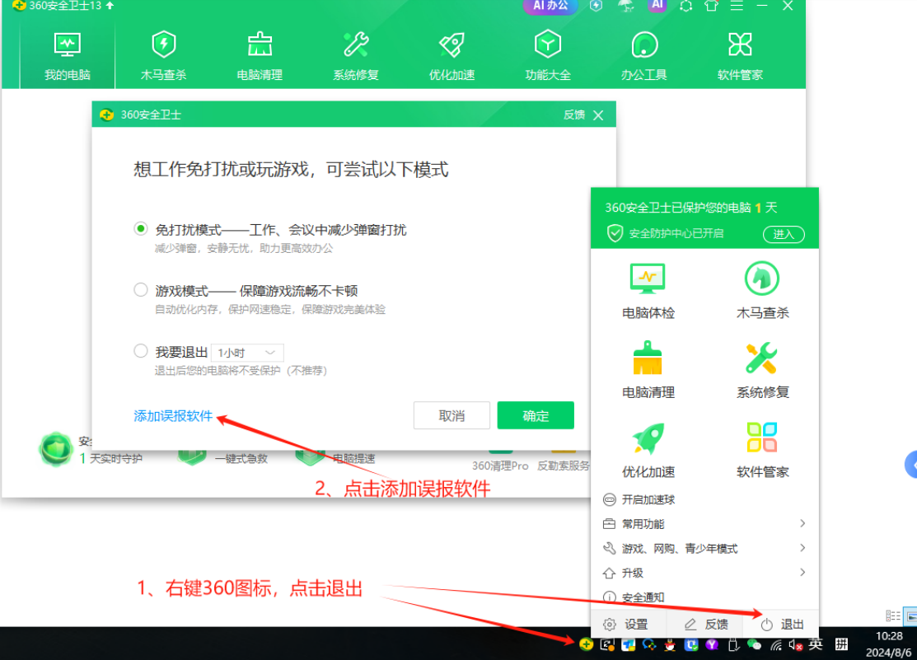Click the penguin QQ tray icon
The image size is (917, 660).
click(670, 645)
